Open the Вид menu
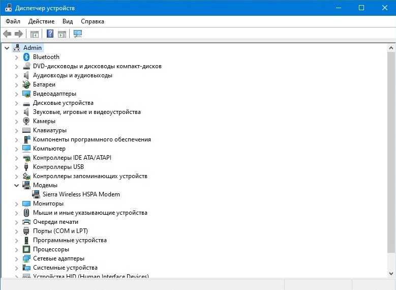Screen dimensions: 396x290 pyautogui.click(x=68, y=21)
